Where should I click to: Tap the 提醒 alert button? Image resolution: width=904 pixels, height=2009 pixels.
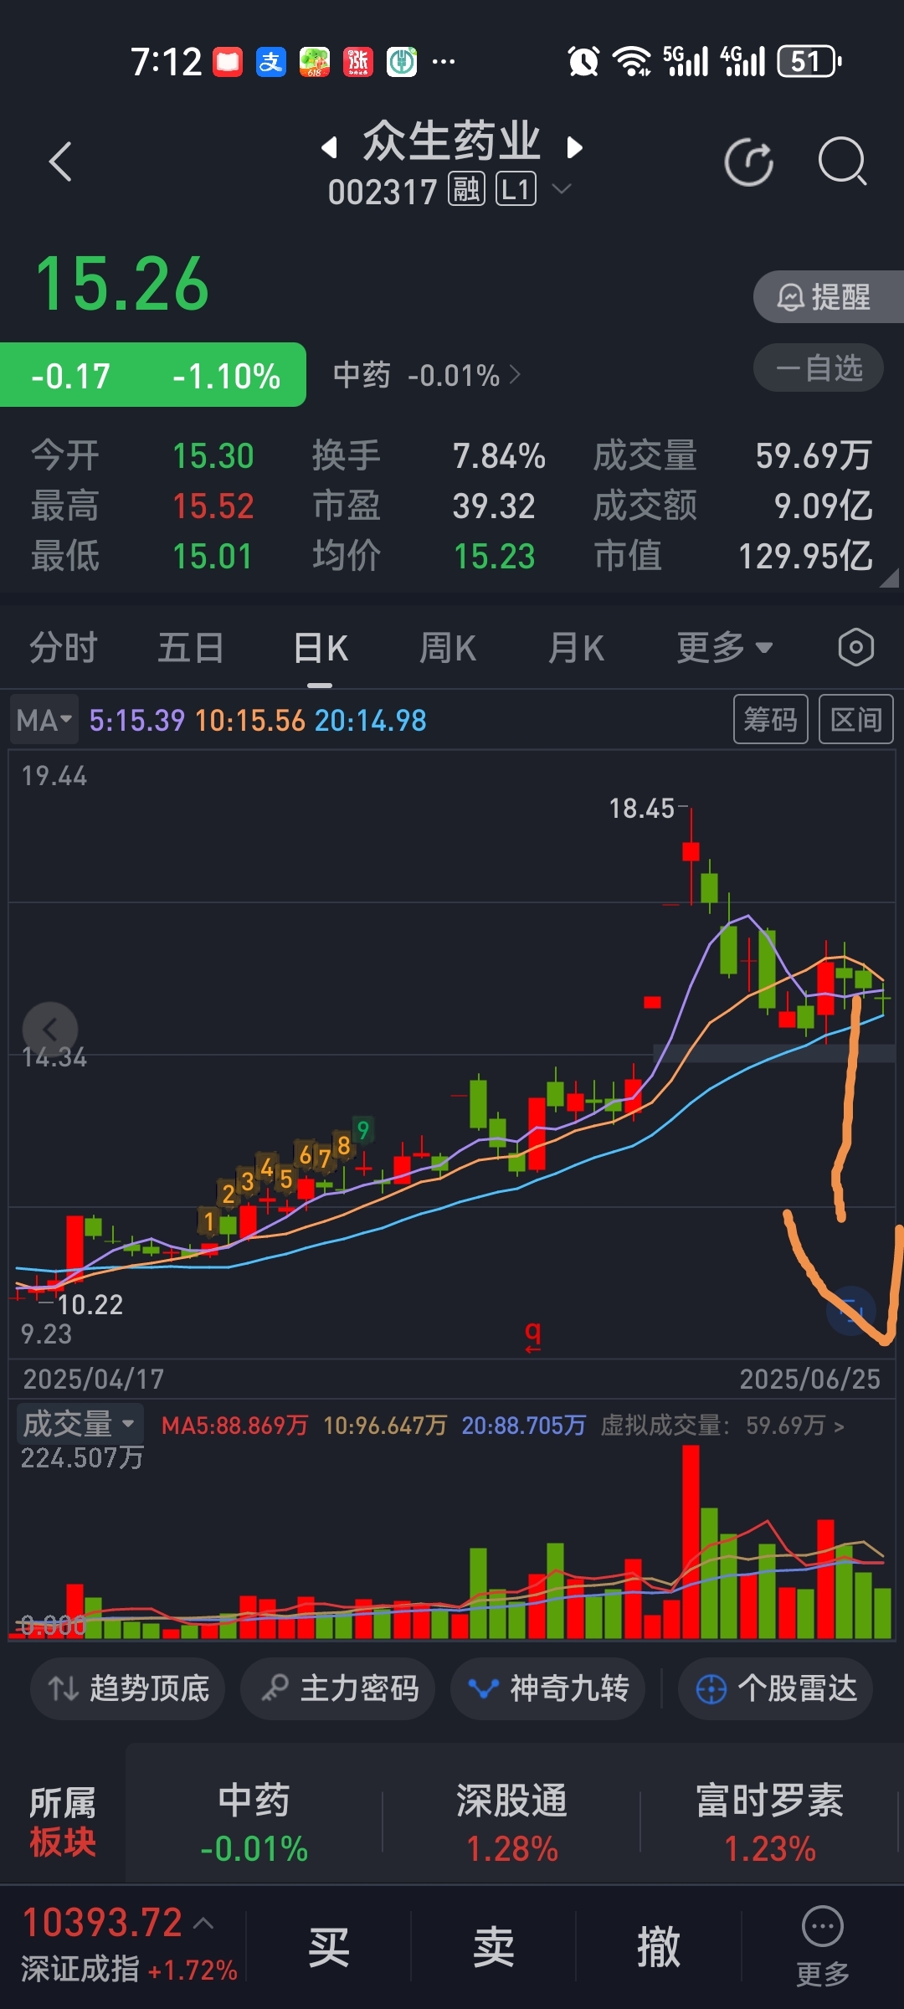pyautogui.click(x=827, y=297)
